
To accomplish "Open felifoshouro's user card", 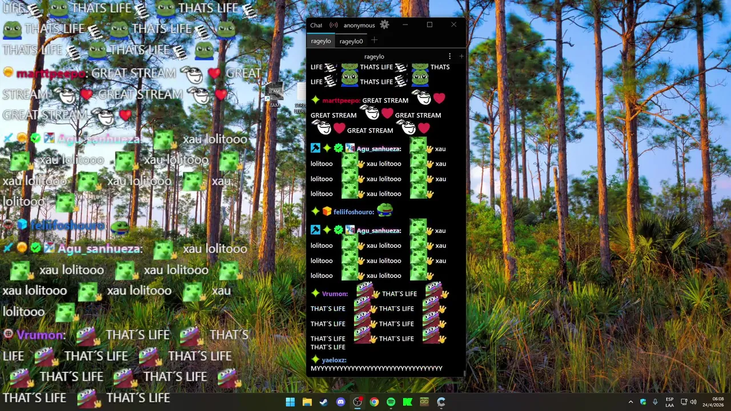I will [354, 212].
